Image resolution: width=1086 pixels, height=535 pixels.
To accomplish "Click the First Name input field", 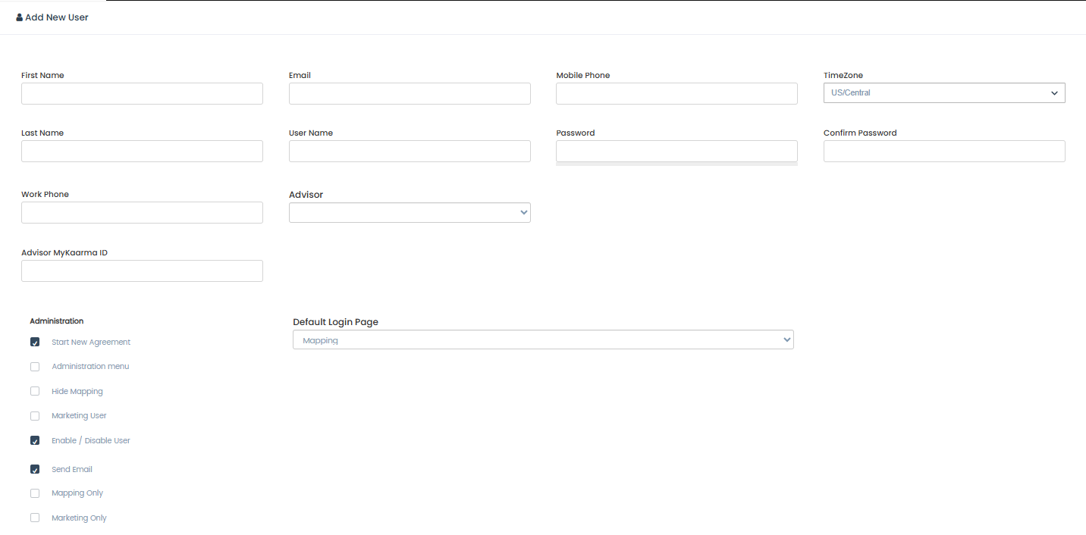I will point(142,94).
